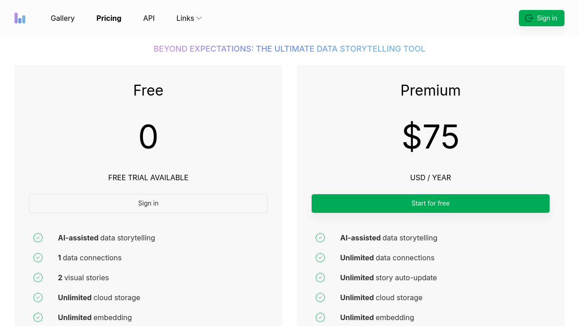
Task: Click check badge beside Free Unlimited cloud storage
Action: tap(38, 297)
